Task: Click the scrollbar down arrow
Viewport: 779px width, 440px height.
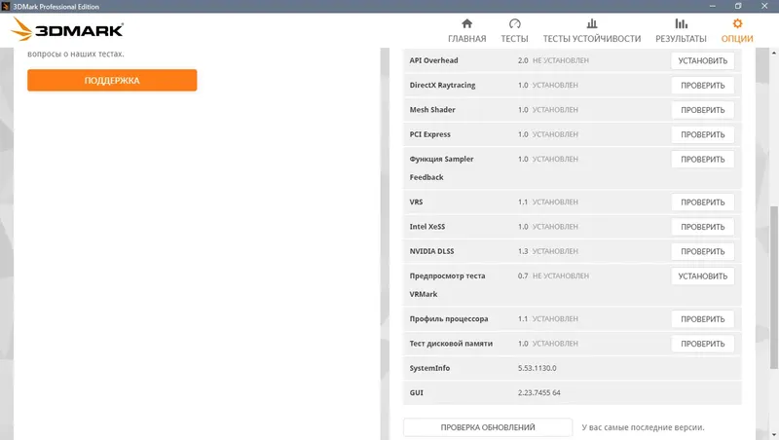Action: tap(774, 435)
